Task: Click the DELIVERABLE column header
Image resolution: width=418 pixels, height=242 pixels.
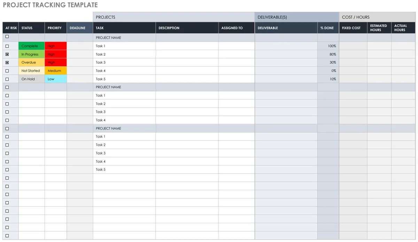Action: coord(286,28)
